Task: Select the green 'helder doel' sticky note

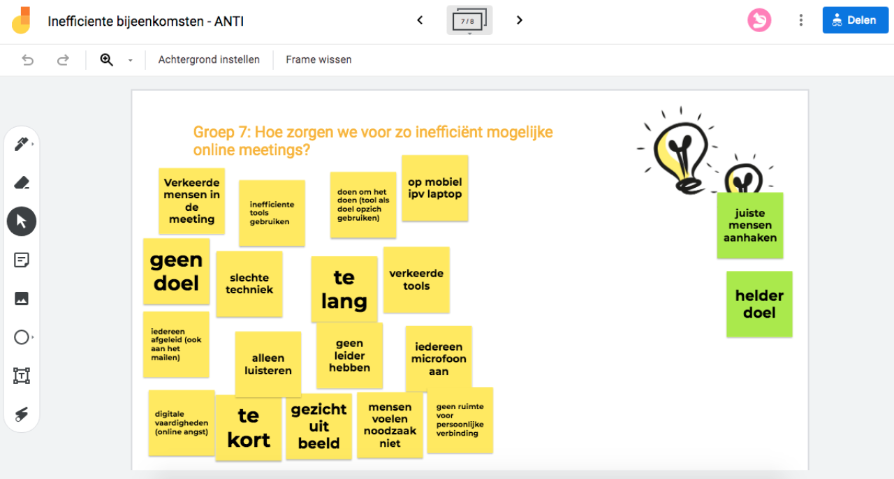Action: (759, 304)
